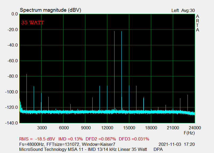
Task: Click the 'RMS = -18.5 dBV' readout
Action: pyautogui.click(x=37, y=139)
